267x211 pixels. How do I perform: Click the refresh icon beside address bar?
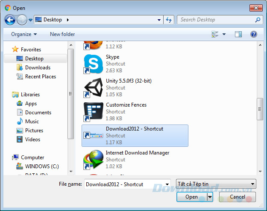pos(168,20)
